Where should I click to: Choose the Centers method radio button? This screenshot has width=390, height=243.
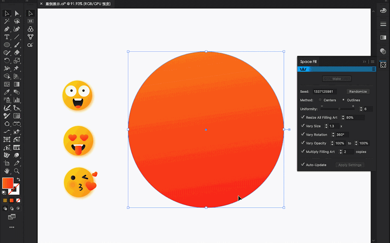(321, 100)
